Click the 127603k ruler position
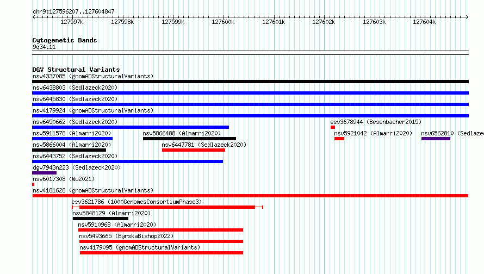Viewport: 484px width, 274px height. coord(374,22)
